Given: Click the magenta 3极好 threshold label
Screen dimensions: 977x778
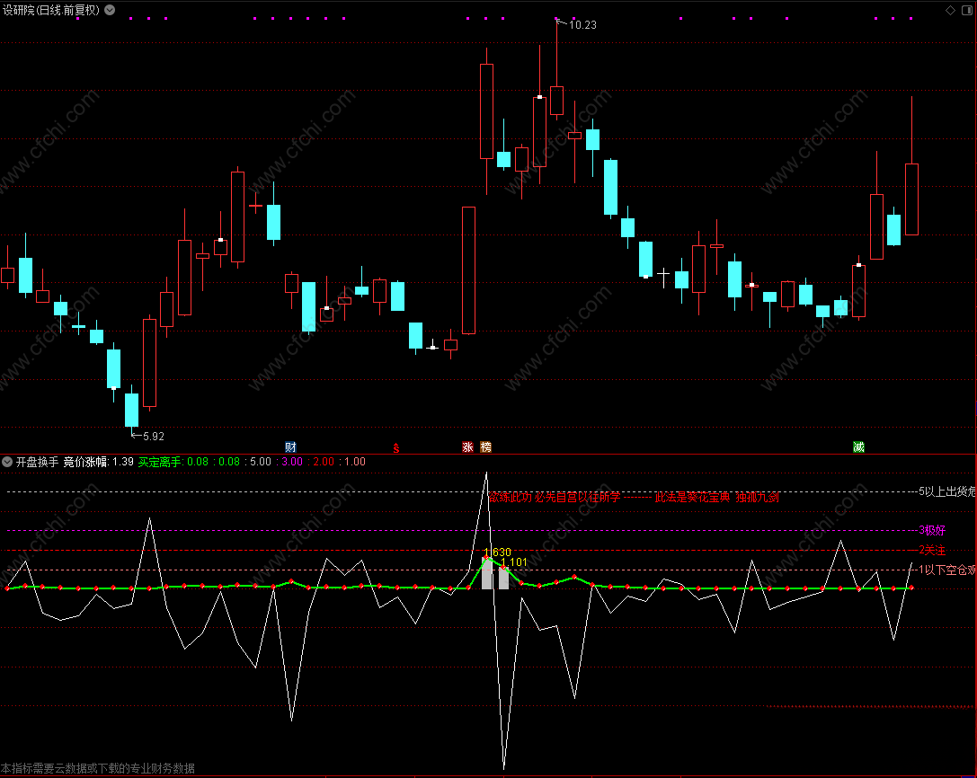Looking at the screenshot, I should (932, 530).
